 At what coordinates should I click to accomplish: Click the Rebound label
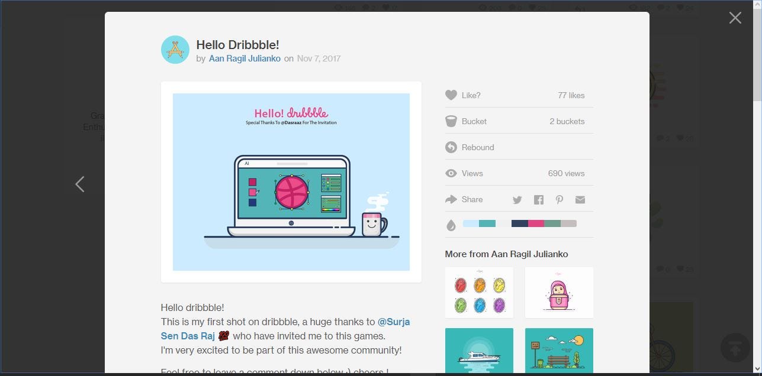point(478,147)
